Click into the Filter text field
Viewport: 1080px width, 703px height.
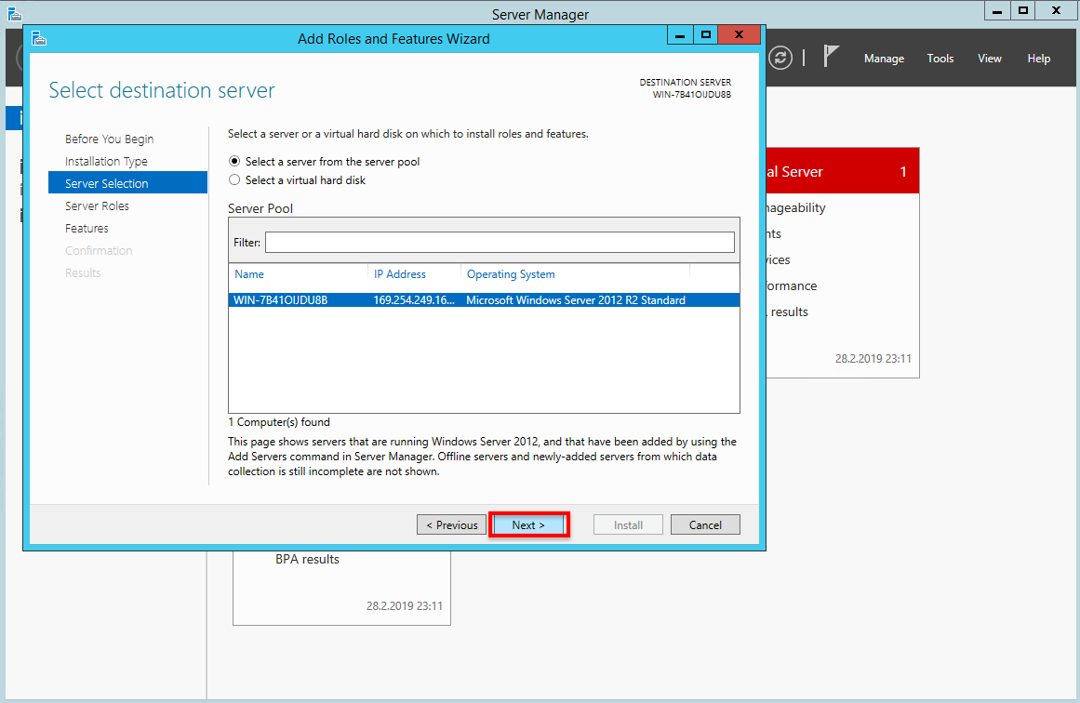coord(500,243)
